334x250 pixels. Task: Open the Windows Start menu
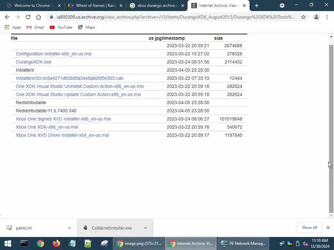pyautogui.click(x=8, y=243)
